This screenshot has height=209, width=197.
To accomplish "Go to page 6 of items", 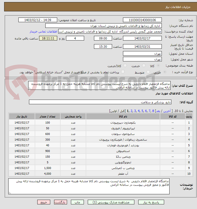I will pos(146,111).
